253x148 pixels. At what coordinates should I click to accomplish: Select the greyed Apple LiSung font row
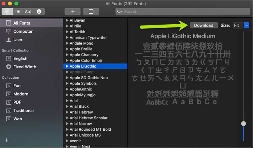[x=95, y=72]
